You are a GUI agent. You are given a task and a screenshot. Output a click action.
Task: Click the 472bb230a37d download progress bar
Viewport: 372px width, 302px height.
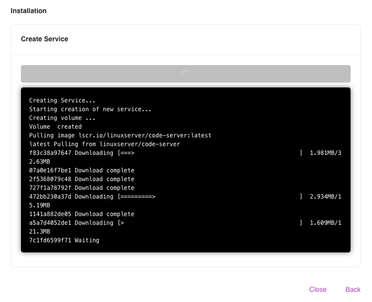pos(210,197)
